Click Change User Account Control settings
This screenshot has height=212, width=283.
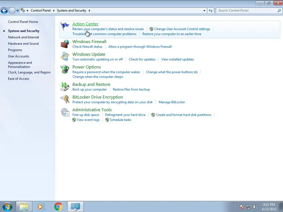(182, 29)
